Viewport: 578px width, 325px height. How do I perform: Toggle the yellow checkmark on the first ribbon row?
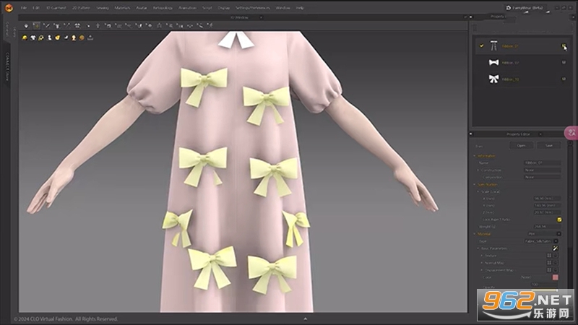481,46
